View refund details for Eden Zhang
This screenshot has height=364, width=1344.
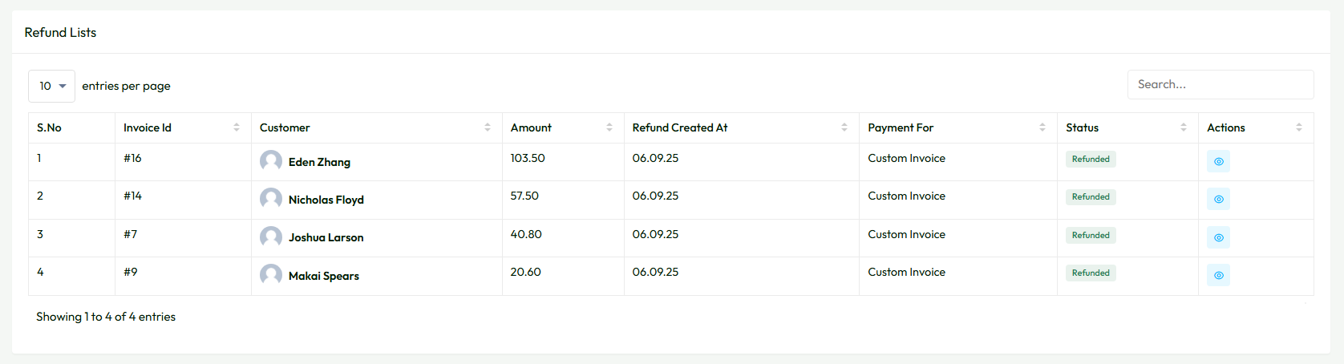1218,161
